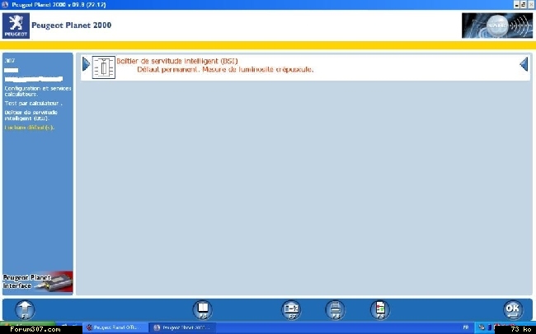
Task: Click the Peugeot lion logo
Action: point(16,26)
